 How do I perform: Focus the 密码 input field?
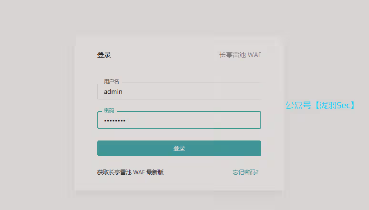pyautogui.click(x=179, y=120)
